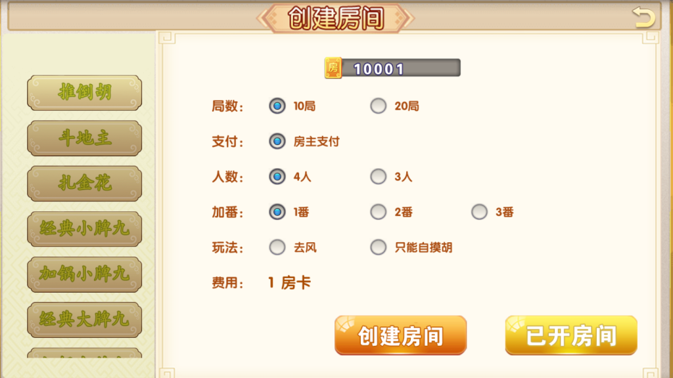Select 房主支付 payment option
This screenshot has width=673, height=378.
pyautogui.click(x=277, y=141)
